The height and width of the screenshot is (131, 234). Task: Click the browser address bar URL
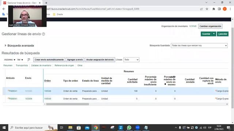coord(93,9)
